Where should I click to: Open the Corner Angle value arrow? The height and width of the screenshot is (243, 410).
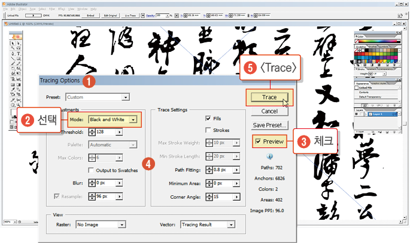pos(236,197)
